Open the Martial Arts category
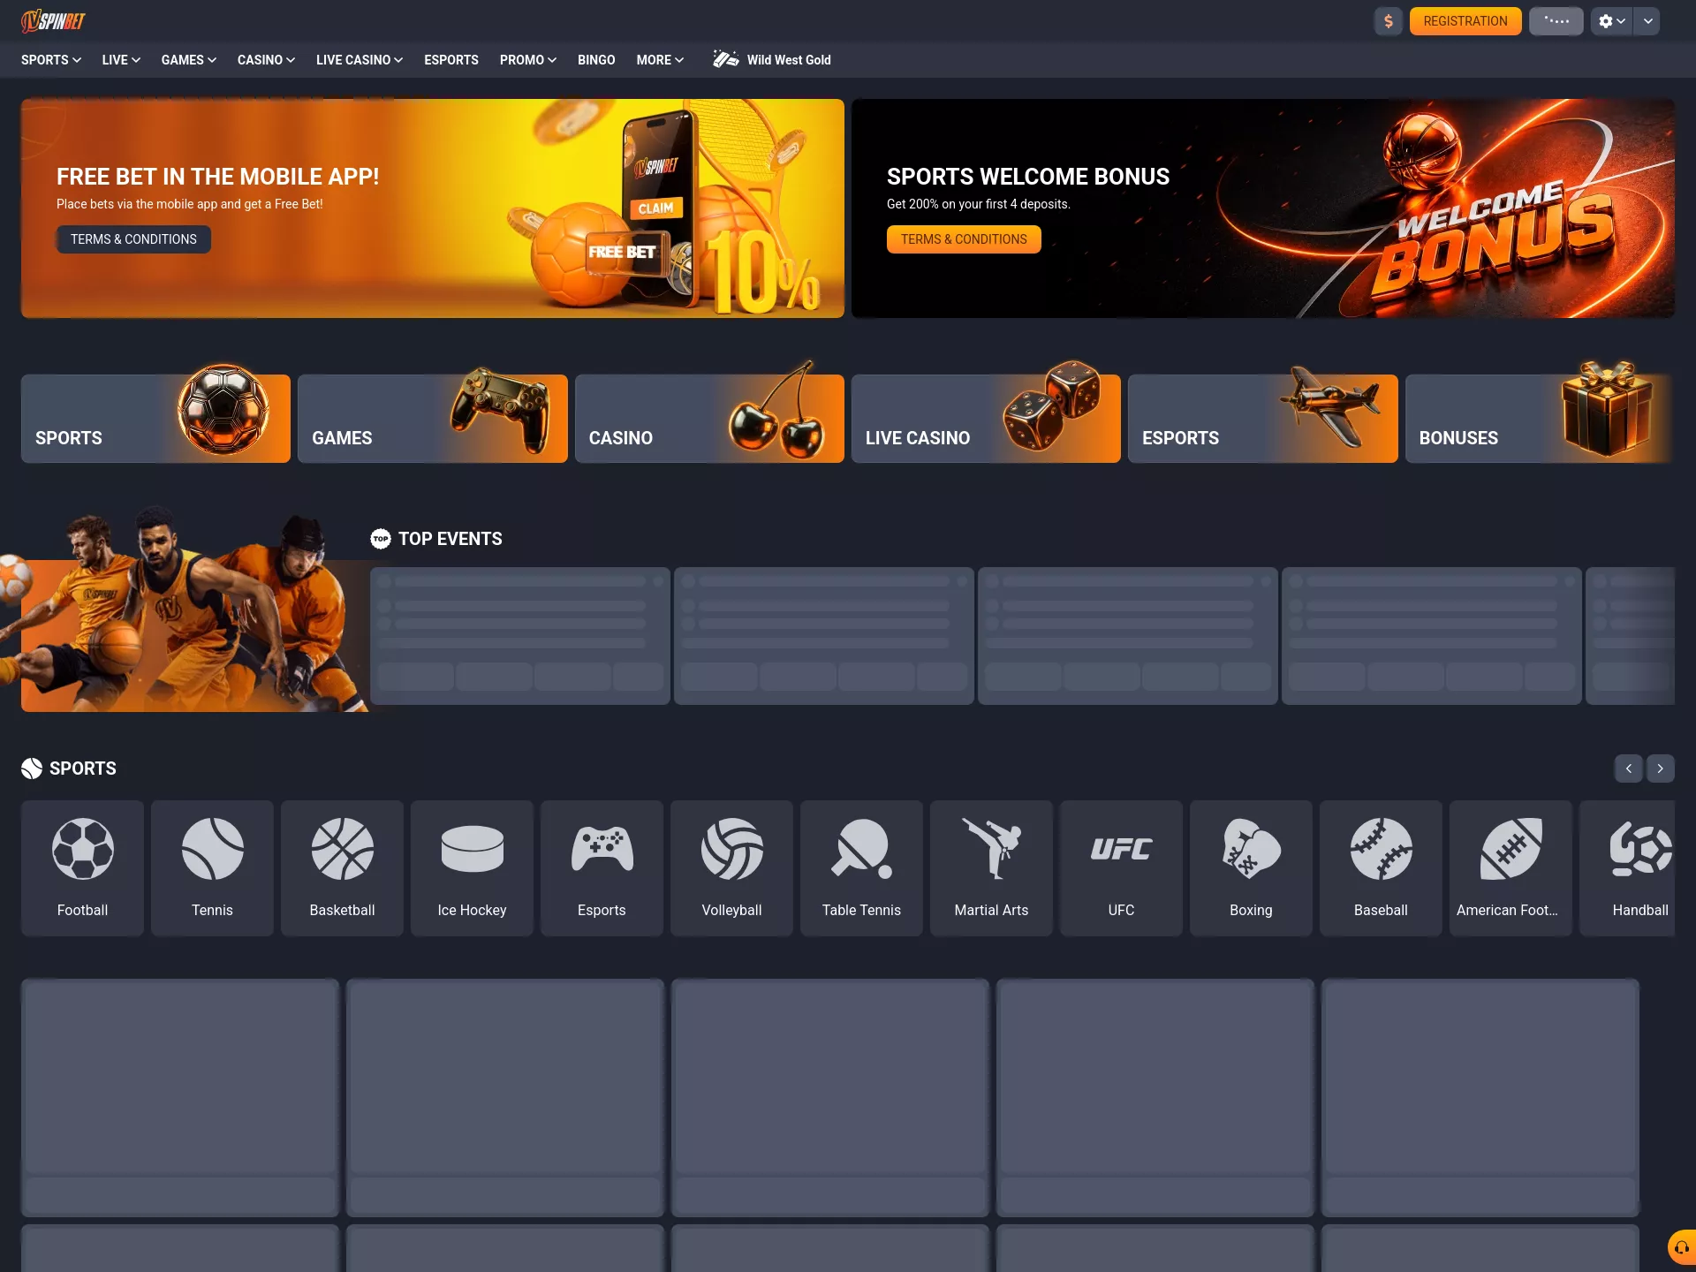1696x1272 pixels. point(991,867)
